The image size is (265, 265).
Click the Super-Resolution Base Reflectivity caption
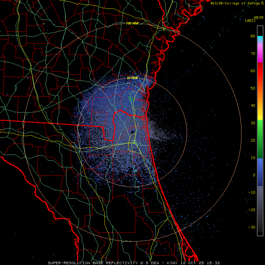(93, 263)
